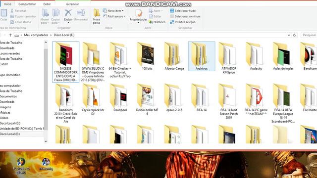The image size is (317, 178).
Task: Open the Exibir ribbon tab
Action: (47, 4)
